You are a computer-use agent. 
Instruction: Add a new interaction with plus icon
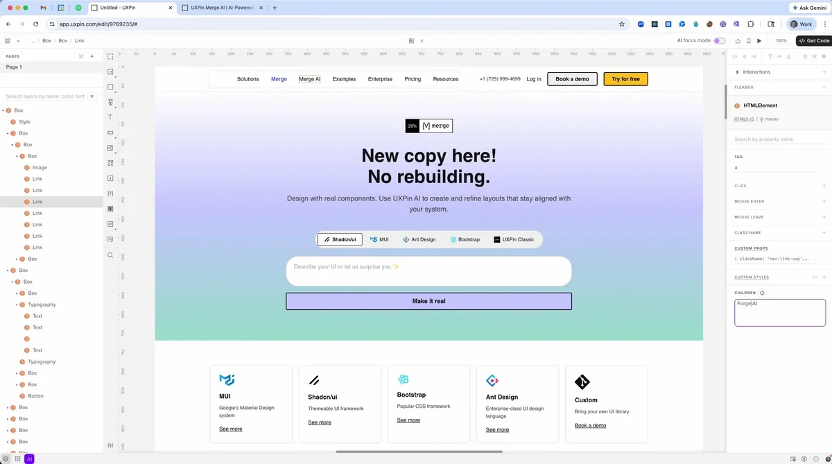point(824,72)
